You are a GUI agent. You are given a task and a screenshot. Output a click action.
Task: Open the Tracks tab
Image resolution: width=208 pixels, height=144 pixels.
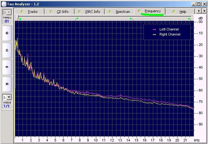point(29,11)
